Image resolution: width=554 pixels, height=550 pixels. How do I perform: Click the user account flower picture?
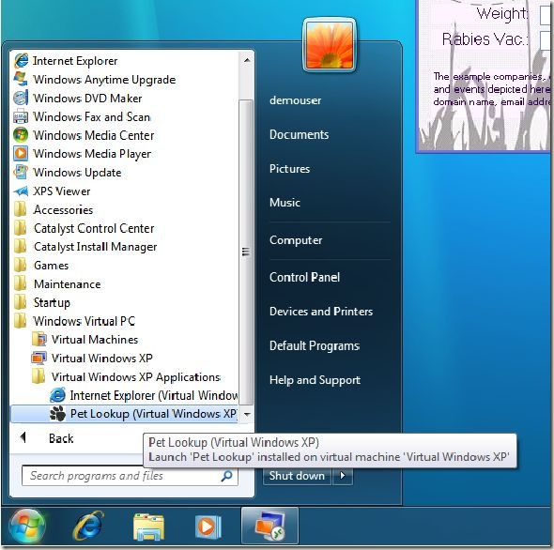point(330,45)
